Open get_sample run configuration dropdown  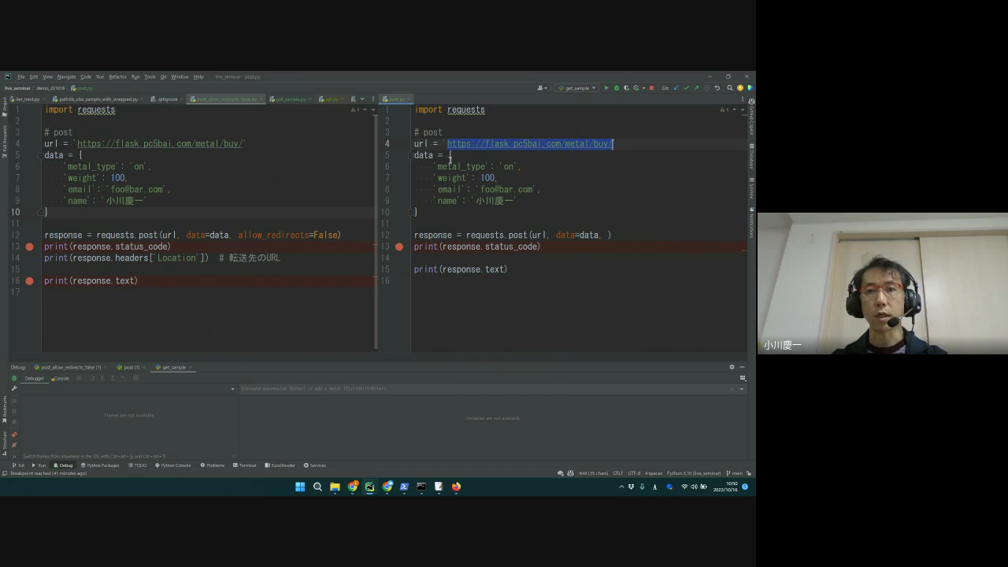click(x=576, y=88)
